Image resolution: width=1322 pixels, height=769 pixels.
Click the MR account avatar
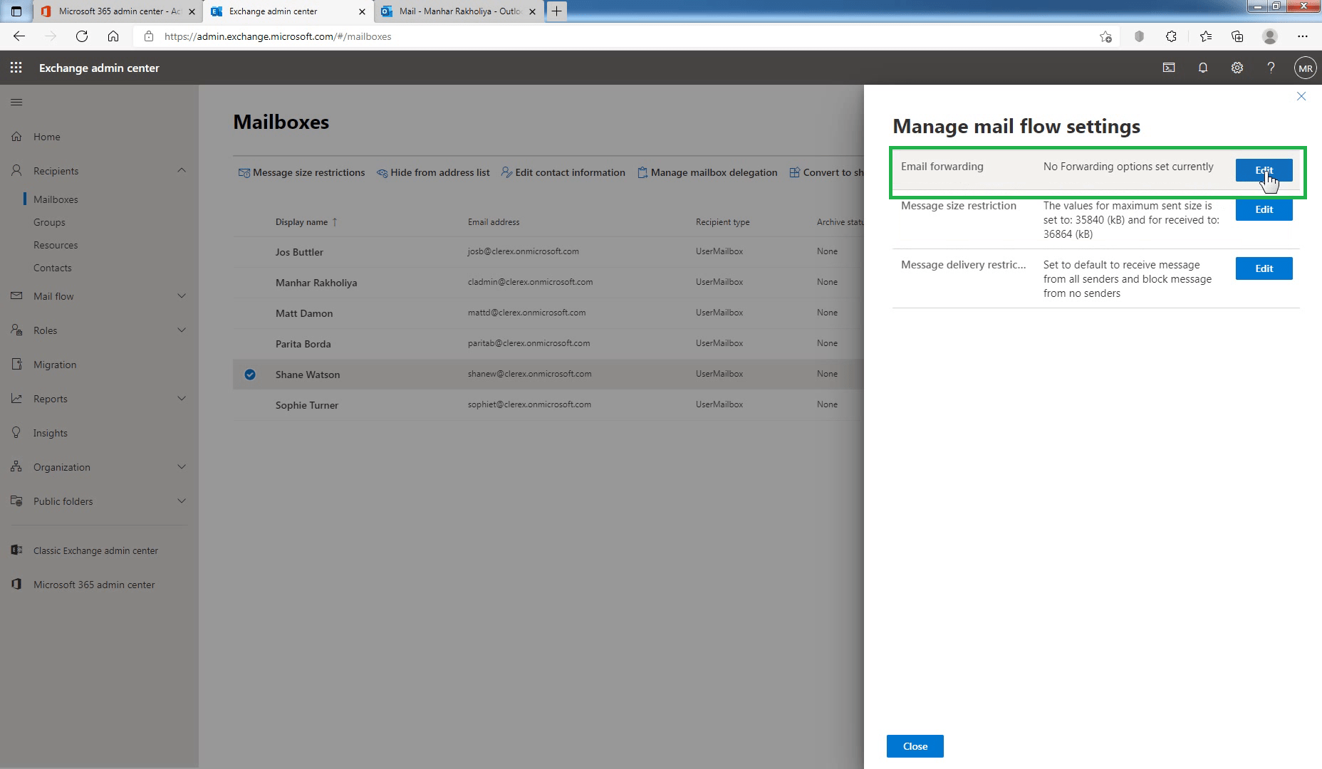click(1305, 68)
